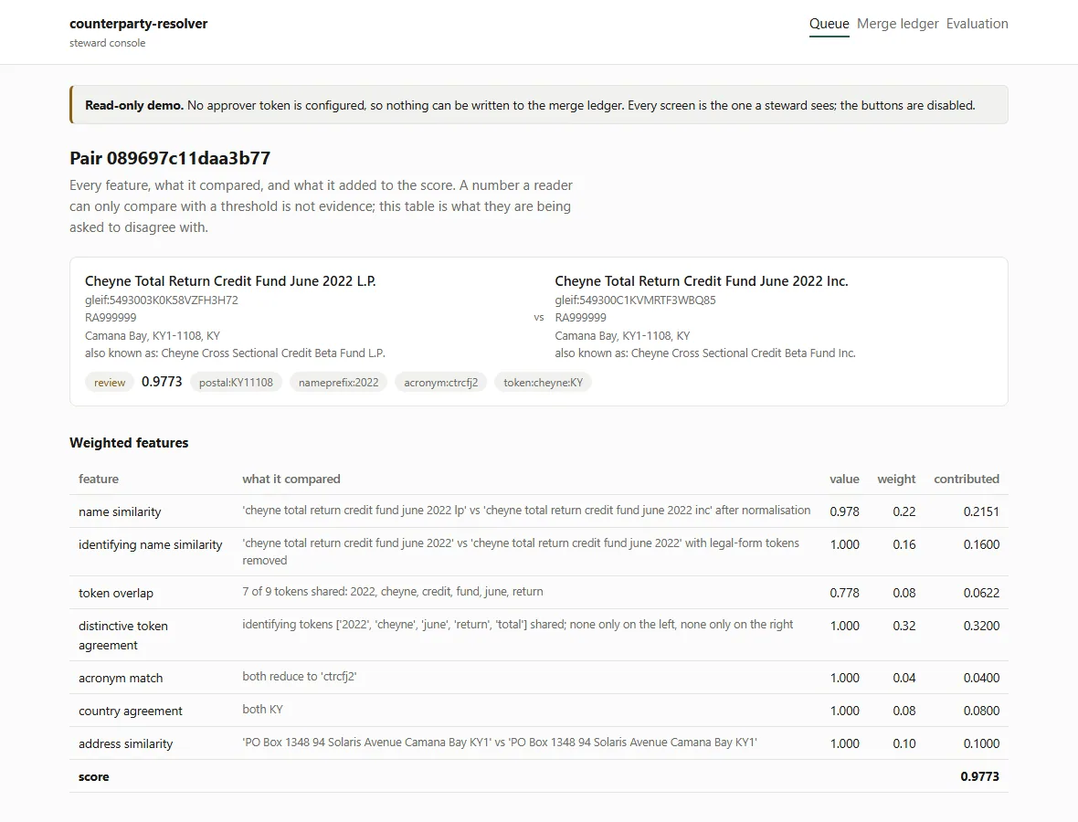Click the 0.9773 score beside review
This screenshot has width=1078, height=822.
click(x=162, y=382)
